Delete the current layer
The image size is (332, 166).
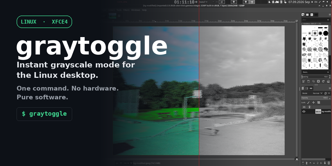click(x=329, y=163)
